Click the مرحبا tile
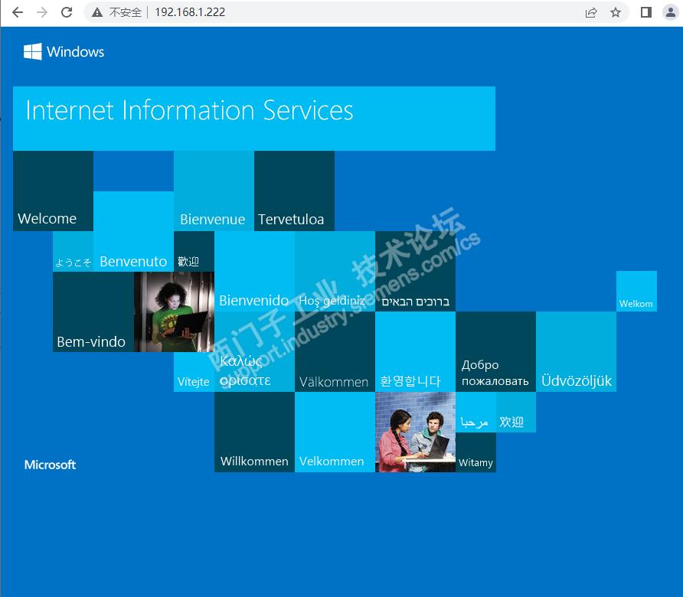Viewport: 683px width, 597px height. pos(475,413)
